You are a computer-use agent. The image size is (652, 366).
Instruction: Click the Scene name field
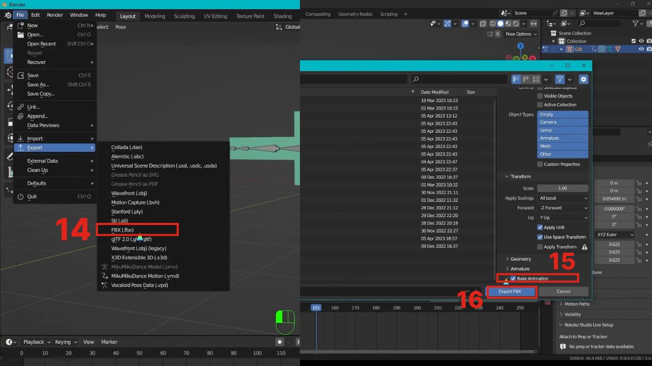531,13
